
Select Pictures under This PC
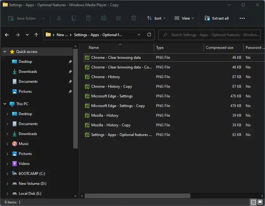coord(25,154)
